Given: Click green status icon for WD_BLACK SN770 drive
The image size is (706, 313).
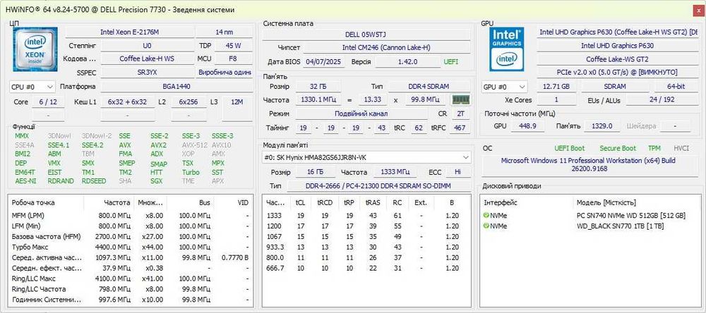Looking at the screenshot, I should point(486,226).
